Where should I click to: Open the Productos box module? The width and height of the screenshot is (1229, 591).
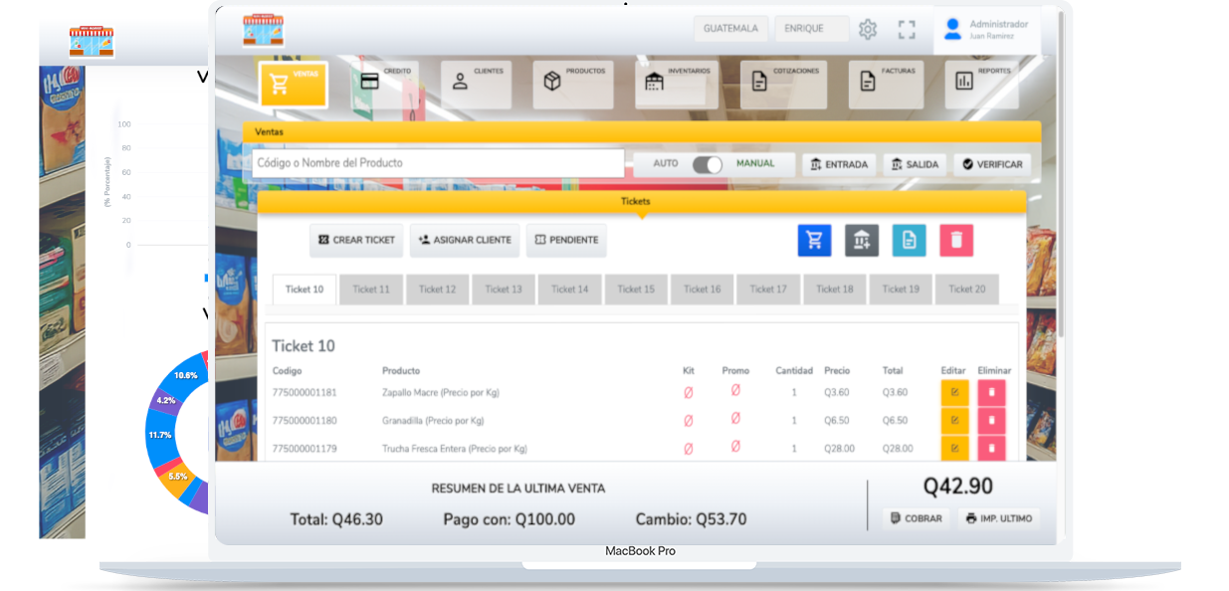[573, 84]
